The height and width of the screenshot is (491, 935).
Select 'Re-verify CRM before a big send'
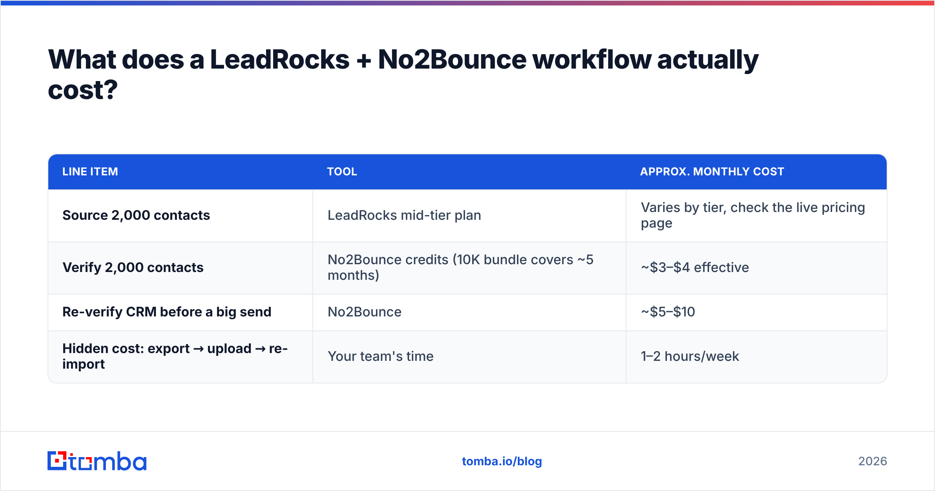click(x=167, y=312)
